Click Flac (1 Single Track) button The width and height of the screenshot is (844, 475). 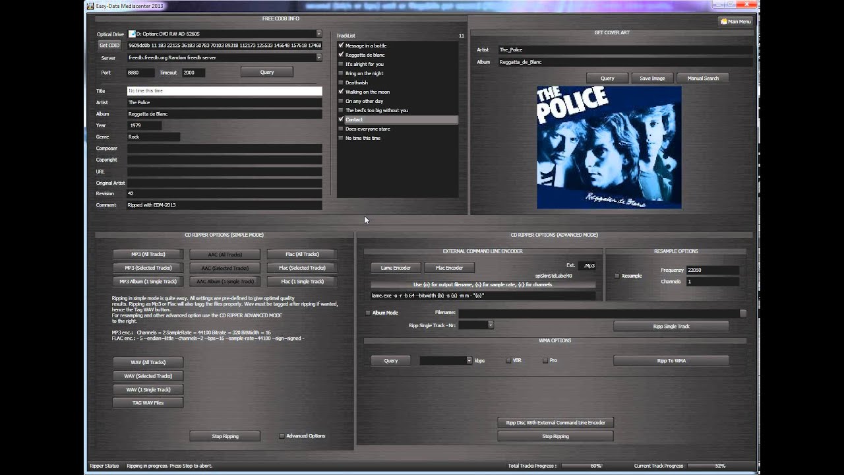[302, 281]
